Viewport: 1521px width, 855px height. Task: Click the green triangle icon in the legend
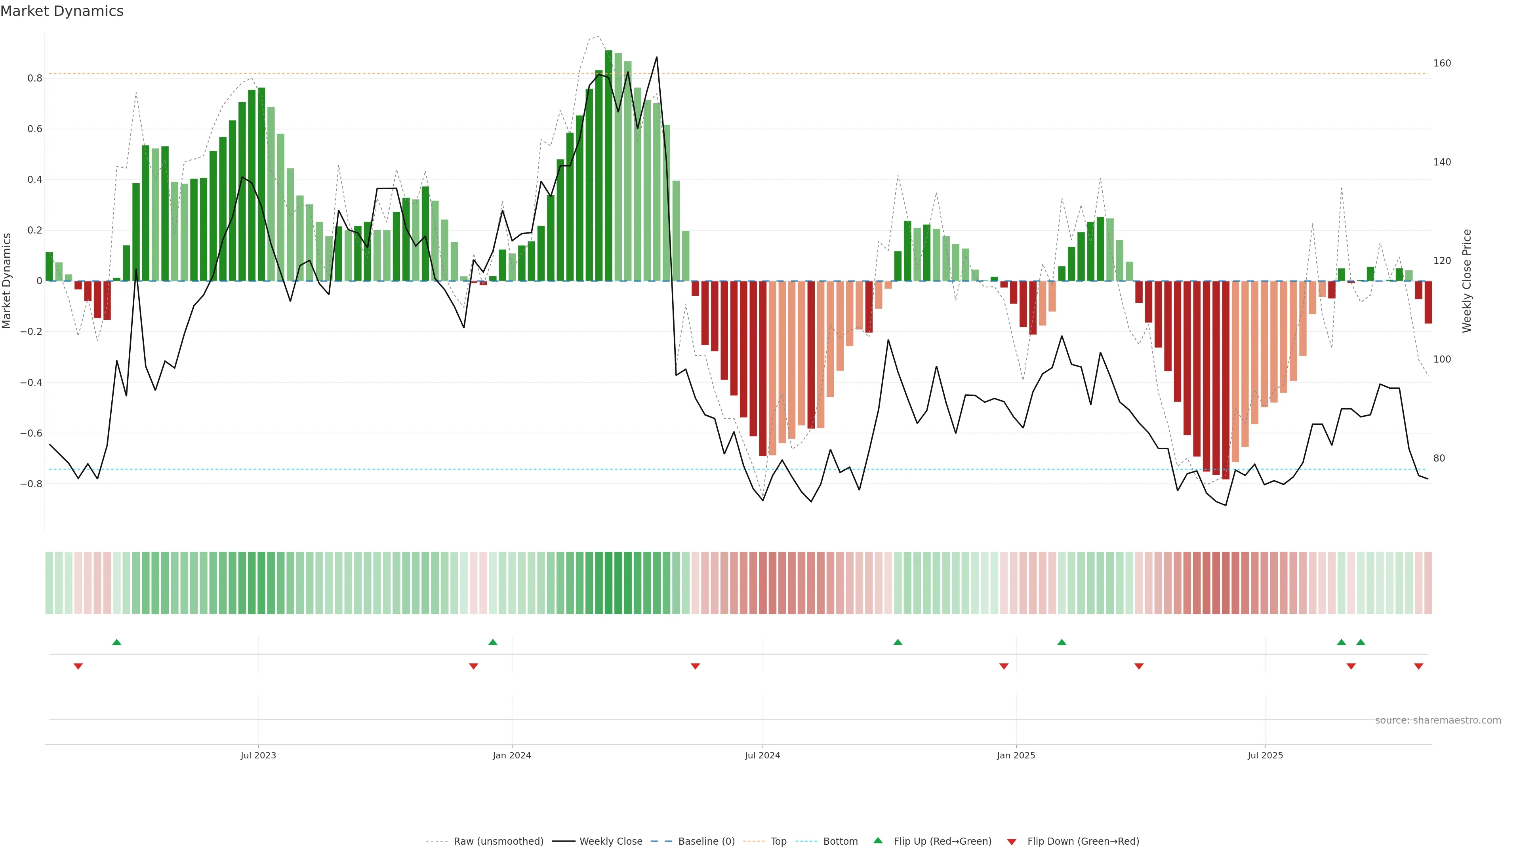pos(878,840)
